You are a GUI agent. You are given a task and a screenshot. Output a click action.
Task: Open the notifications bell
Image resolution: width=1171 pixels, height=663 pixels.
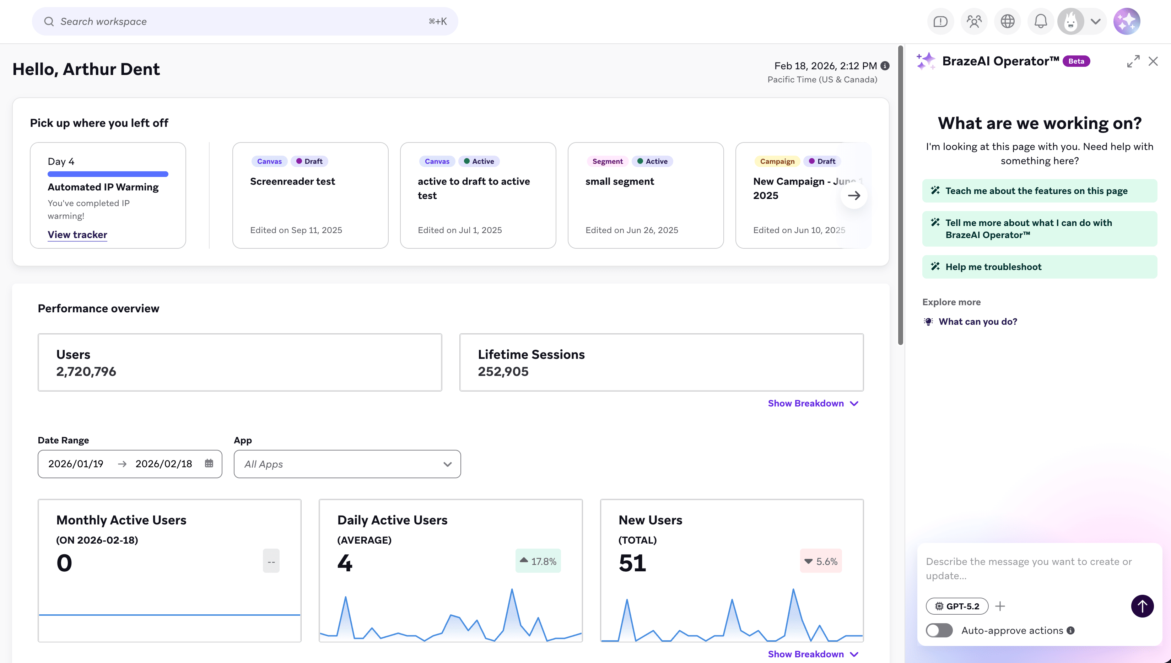1041,21
